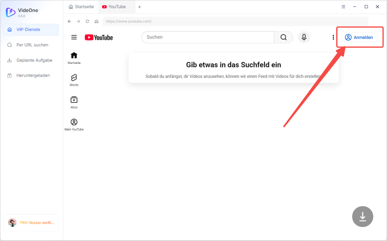Open Geplante Aufgabe section
The height and width of the screenshot is (241, 387).
pyautogui.click(x=31, y=60)
